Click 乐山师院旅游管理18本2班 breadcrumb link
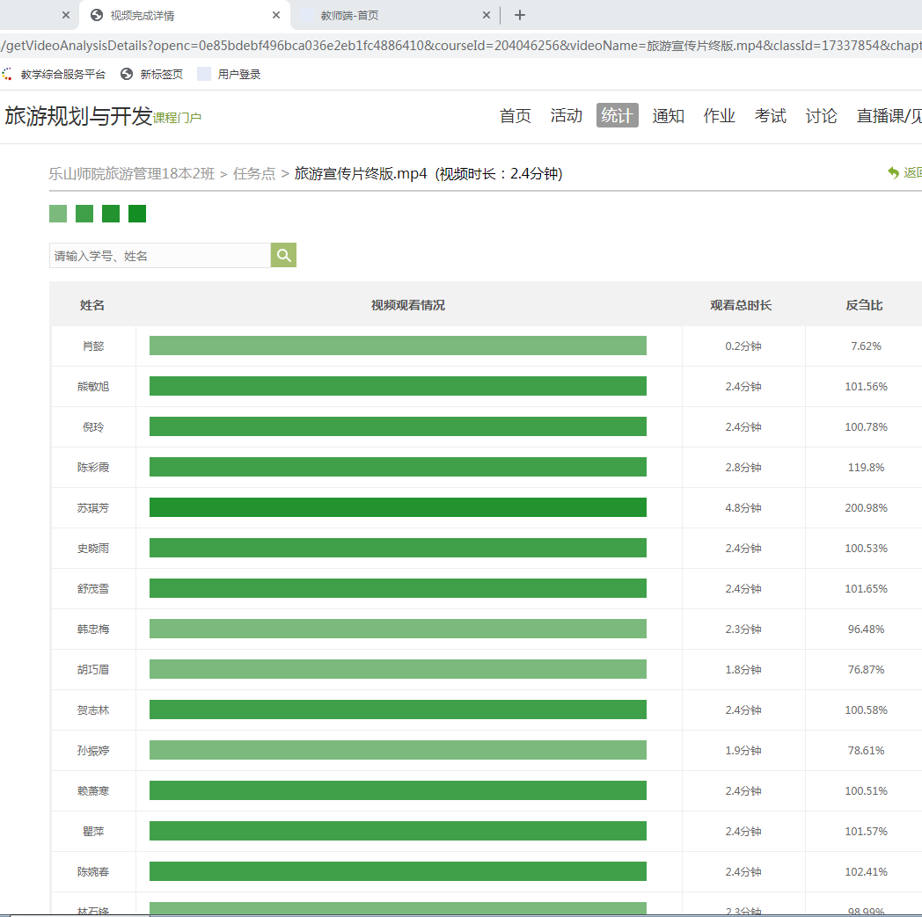 132,174
